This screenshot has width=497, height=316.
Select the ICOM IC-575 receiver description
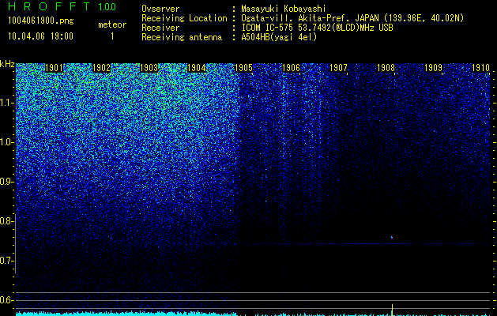pyautogui.click(x=317, y=28)
